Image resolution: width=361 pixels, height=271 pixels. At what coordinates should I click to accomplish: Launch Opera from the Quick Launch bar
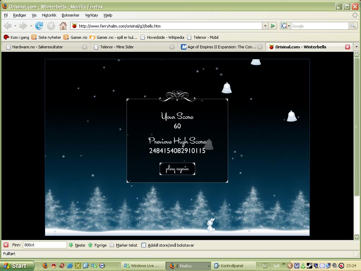pos(62,265)
